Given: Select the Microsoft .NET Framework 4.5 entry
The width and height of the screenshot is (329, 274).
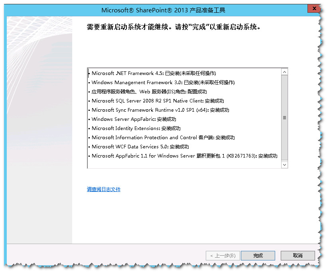Looking at the screenshot, I should 154,73.
